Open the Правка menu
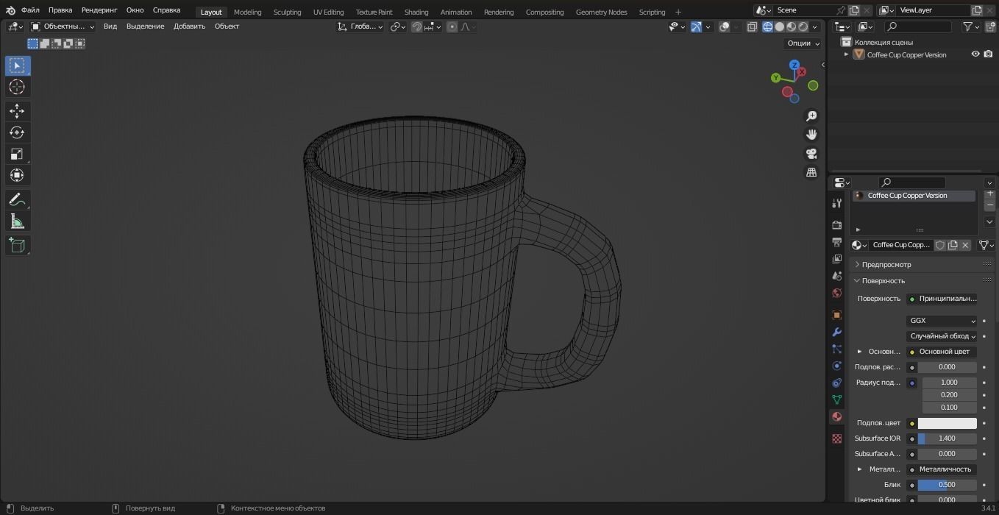 [60, 10]
